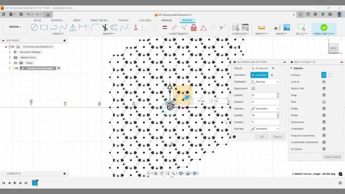Expand the Origin folder in the browser

pos(10,63)
